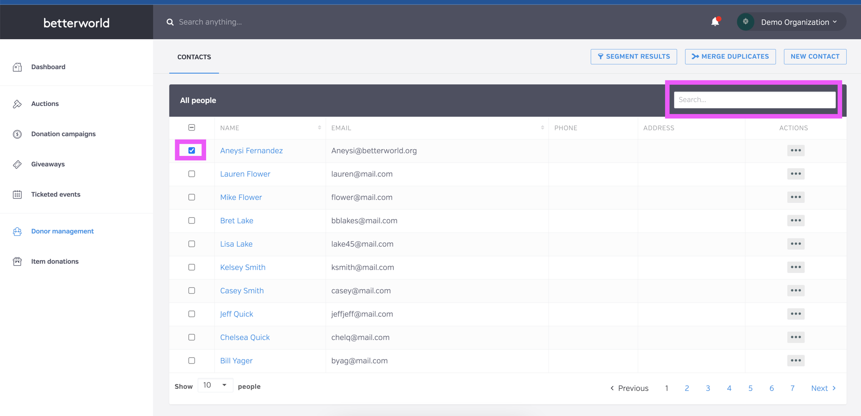Click inside the table Search field

pos(754,100)
